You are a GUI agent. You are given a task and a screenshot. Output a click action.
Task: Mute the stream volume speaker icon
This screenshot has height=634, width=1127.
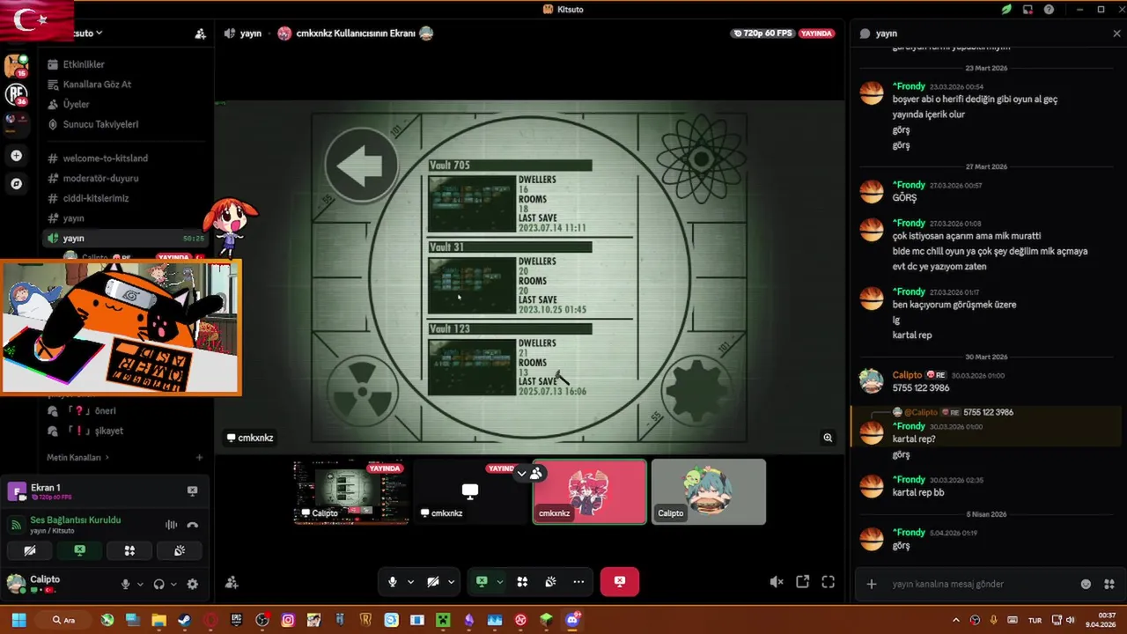777,582
